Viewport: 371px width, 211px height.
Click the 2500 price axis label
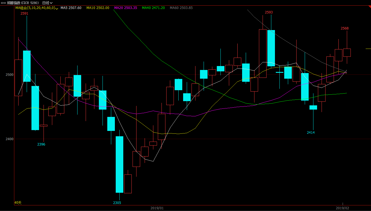[10, 75]
